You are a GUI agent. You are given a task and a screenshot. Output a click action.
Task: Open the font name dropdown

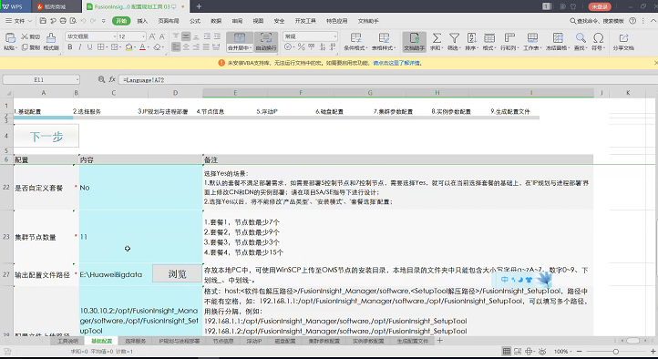coord(114,36)
